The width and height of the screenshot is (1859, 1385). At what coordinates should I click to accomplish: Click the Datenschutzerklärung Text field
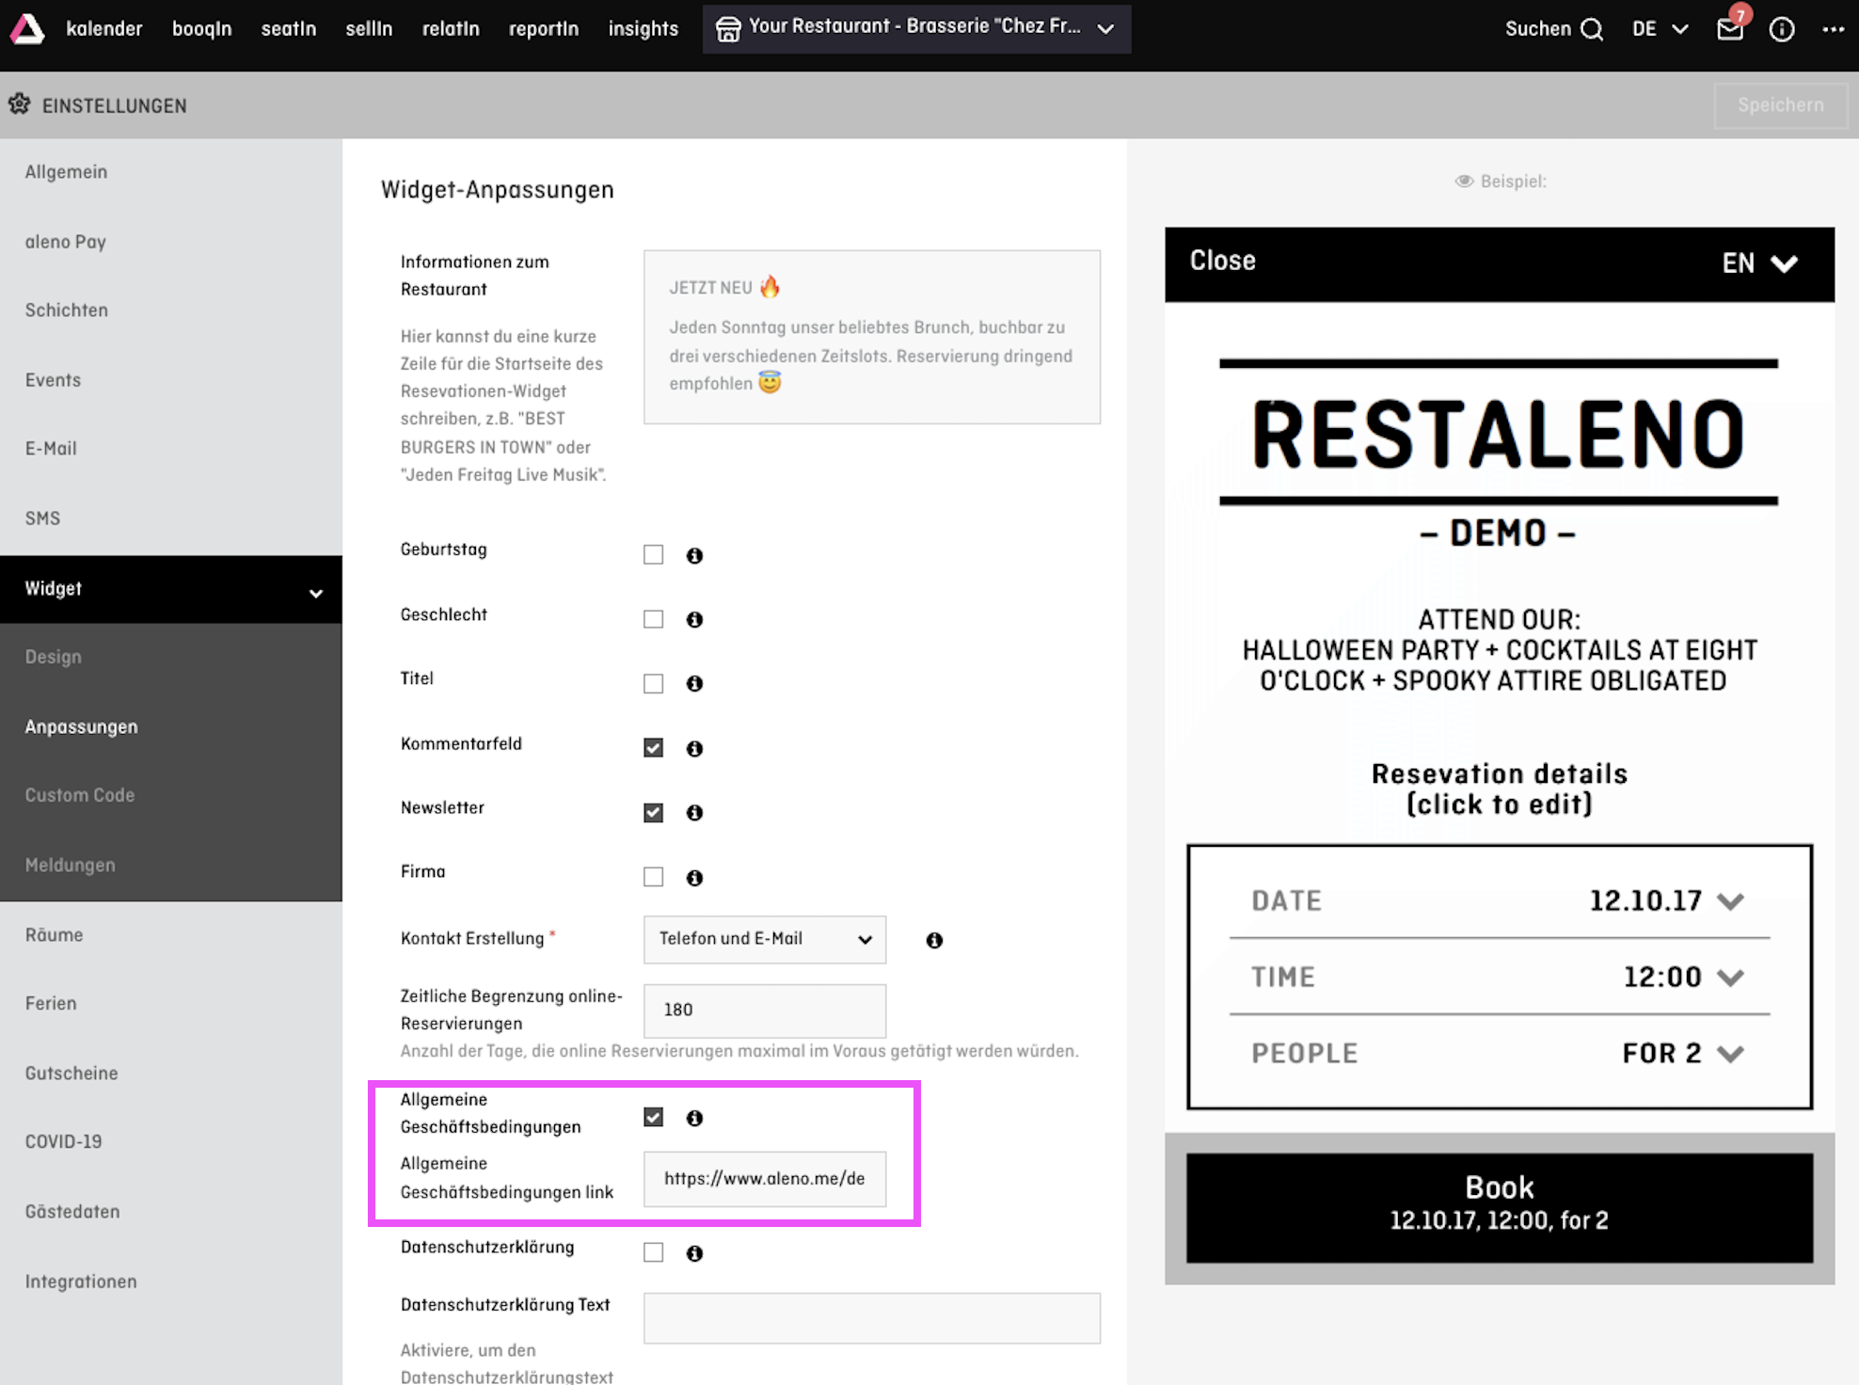(x=872, y=1317)
